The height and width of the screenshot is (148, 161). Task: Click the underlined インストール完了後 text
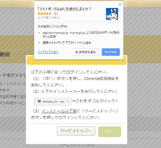[x=59, y=111]
